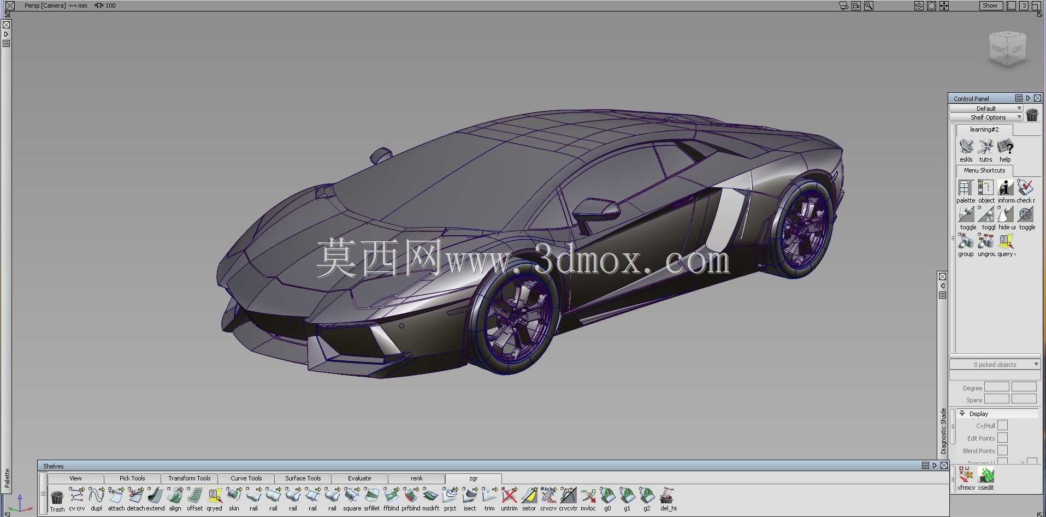
Task: Click the first Degree input field
Action: click(x=996, y=387)
